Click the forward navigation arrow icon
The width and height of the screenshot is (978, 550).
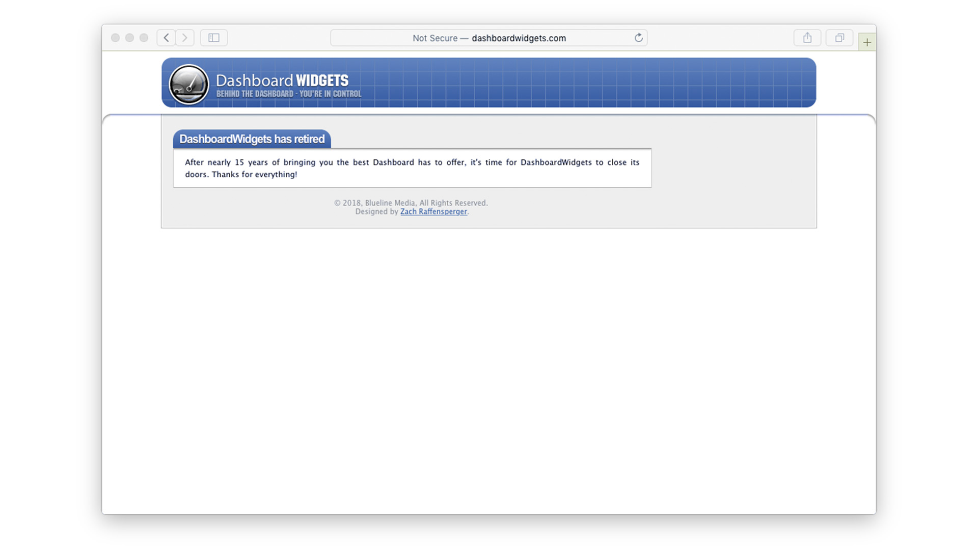tap(185, 38)
